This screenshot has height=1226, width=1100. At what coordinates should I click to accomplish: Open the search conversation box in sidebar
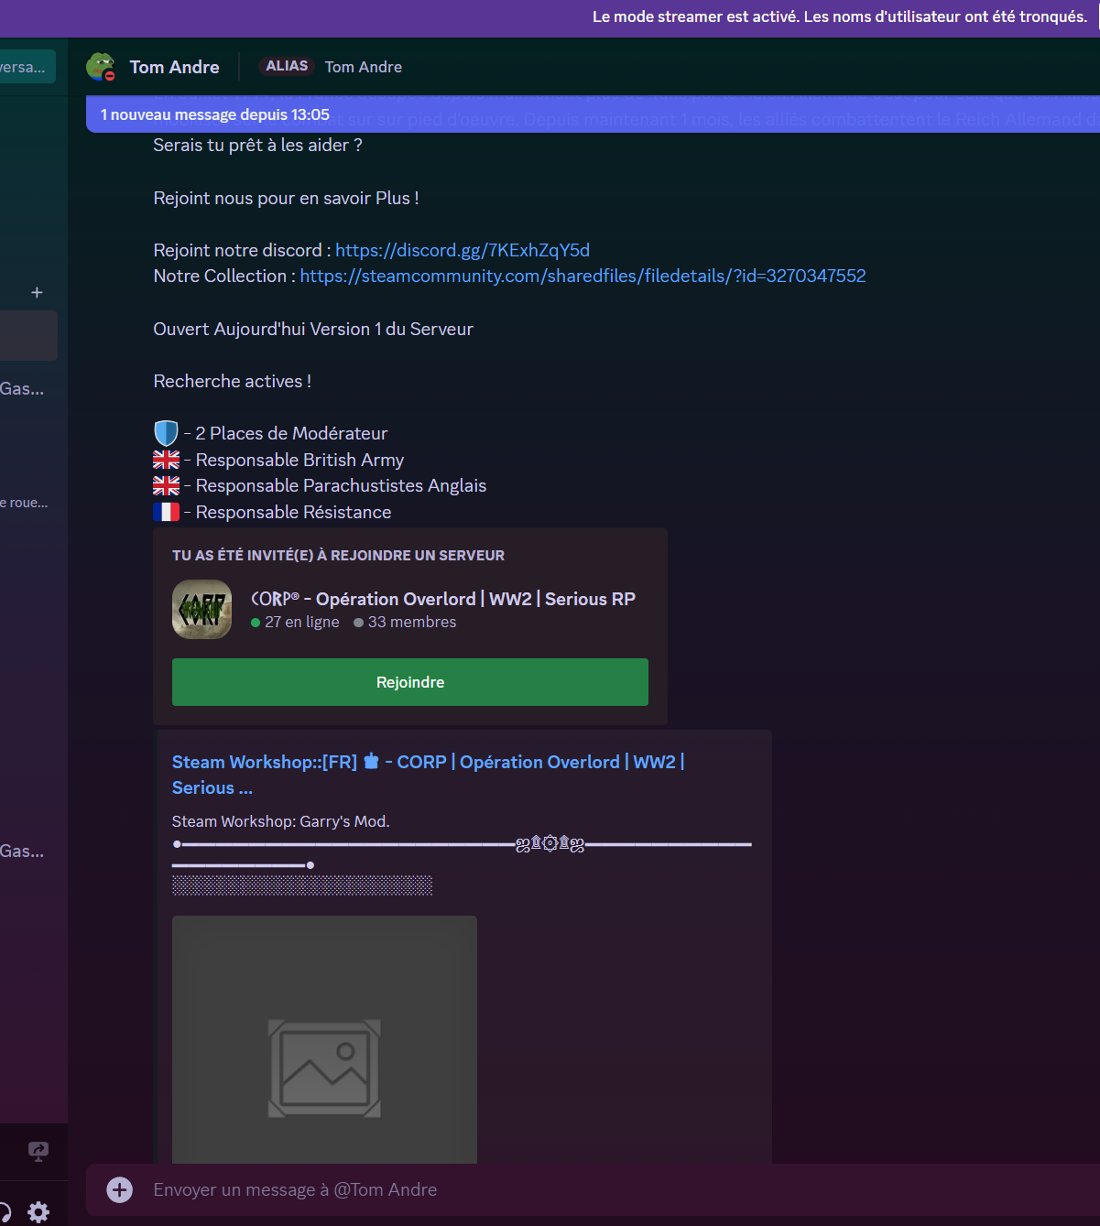(27, 67)
